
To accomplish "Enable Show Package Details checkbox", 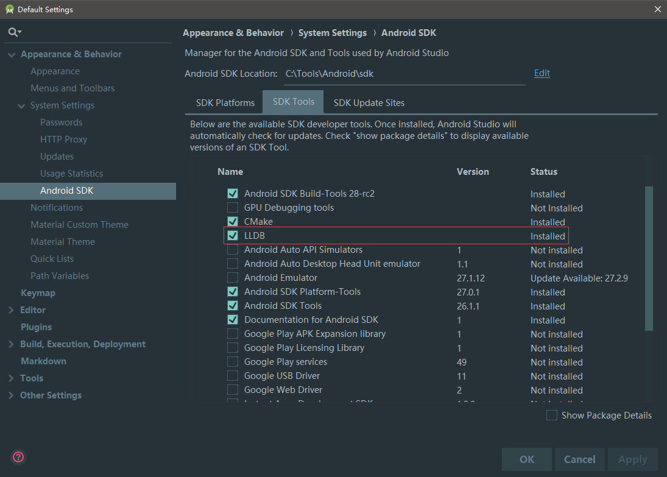I will click(x=552, y=415).
